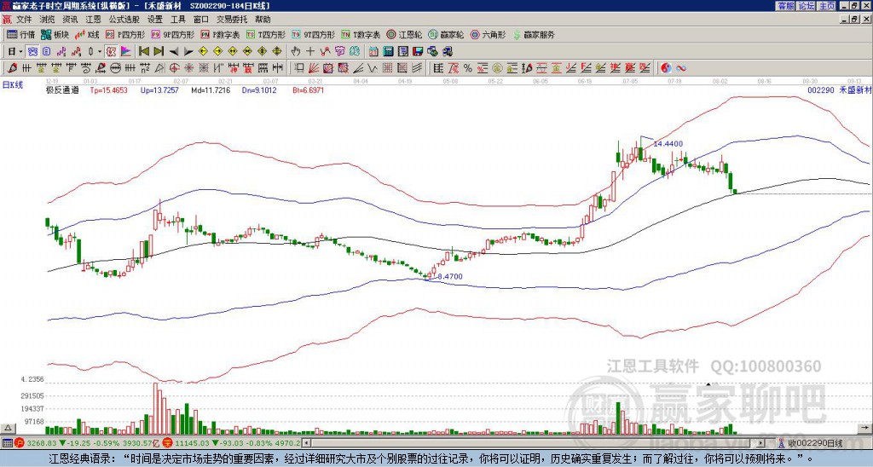The width and height of the screenshot is (873, 467).
Task: Step chart left with black left arrow
Action: tap(174, 52)
